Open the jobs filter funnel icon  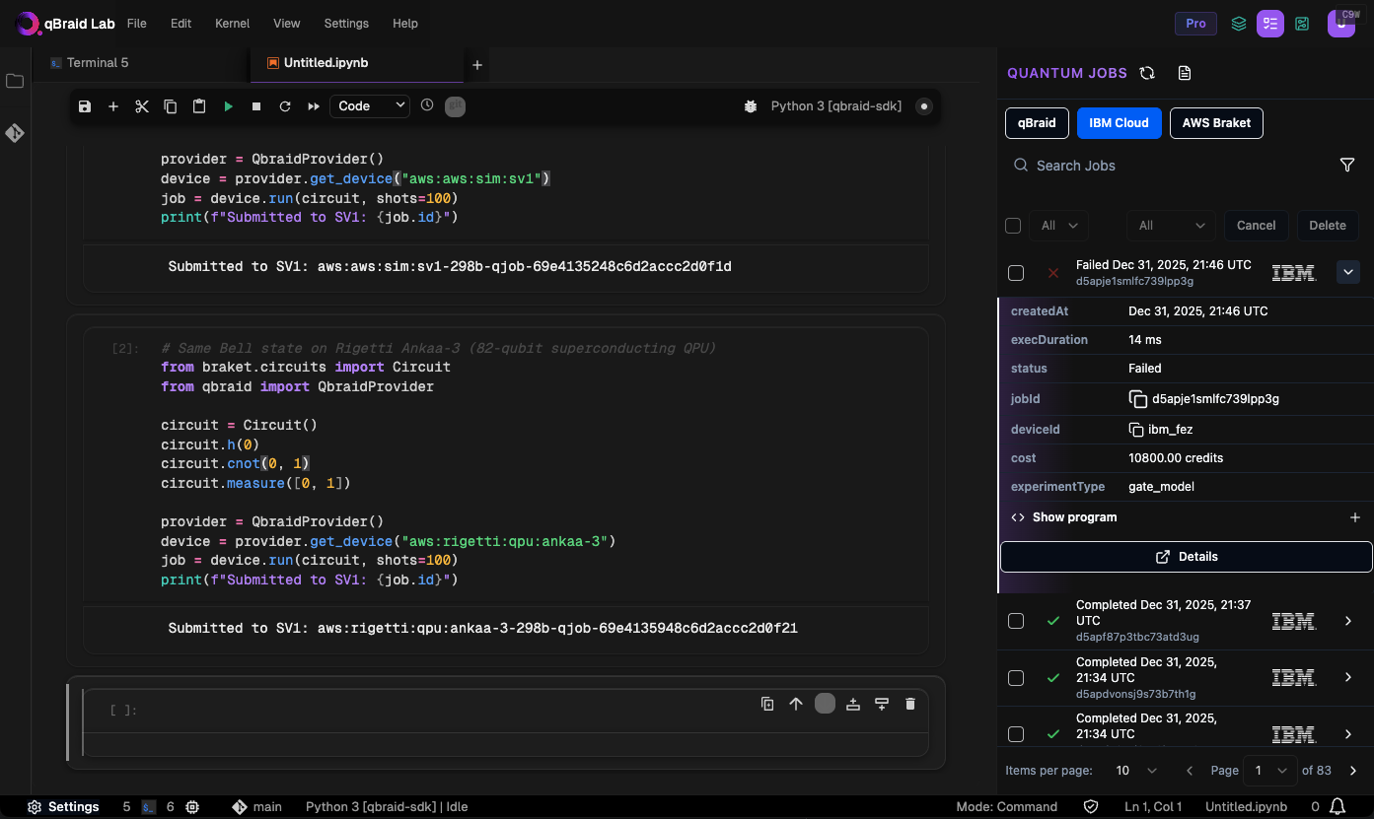(x=1347, y=166)
